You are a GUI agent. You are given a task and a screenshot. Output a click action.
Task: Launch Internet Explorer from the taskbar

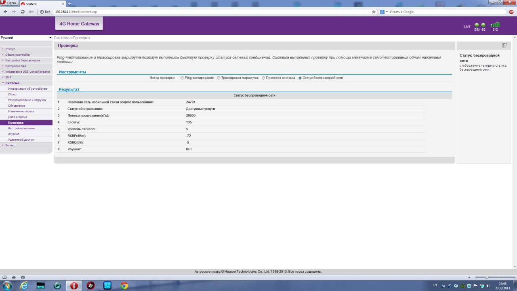click(24, 286)
